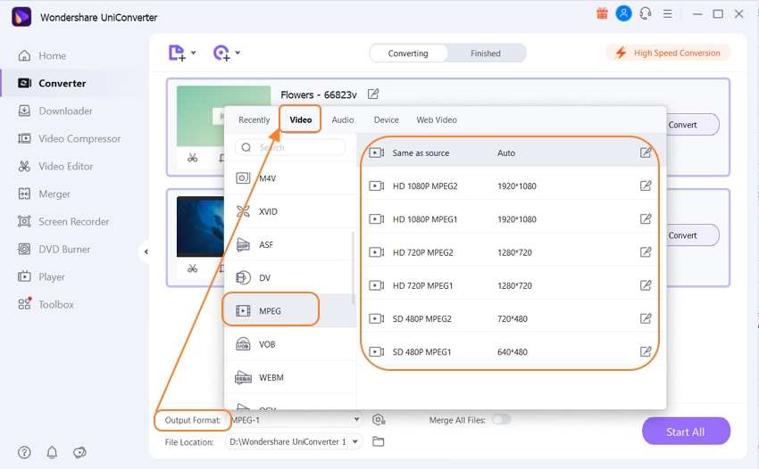Select XVID format from list

point(289,211)
